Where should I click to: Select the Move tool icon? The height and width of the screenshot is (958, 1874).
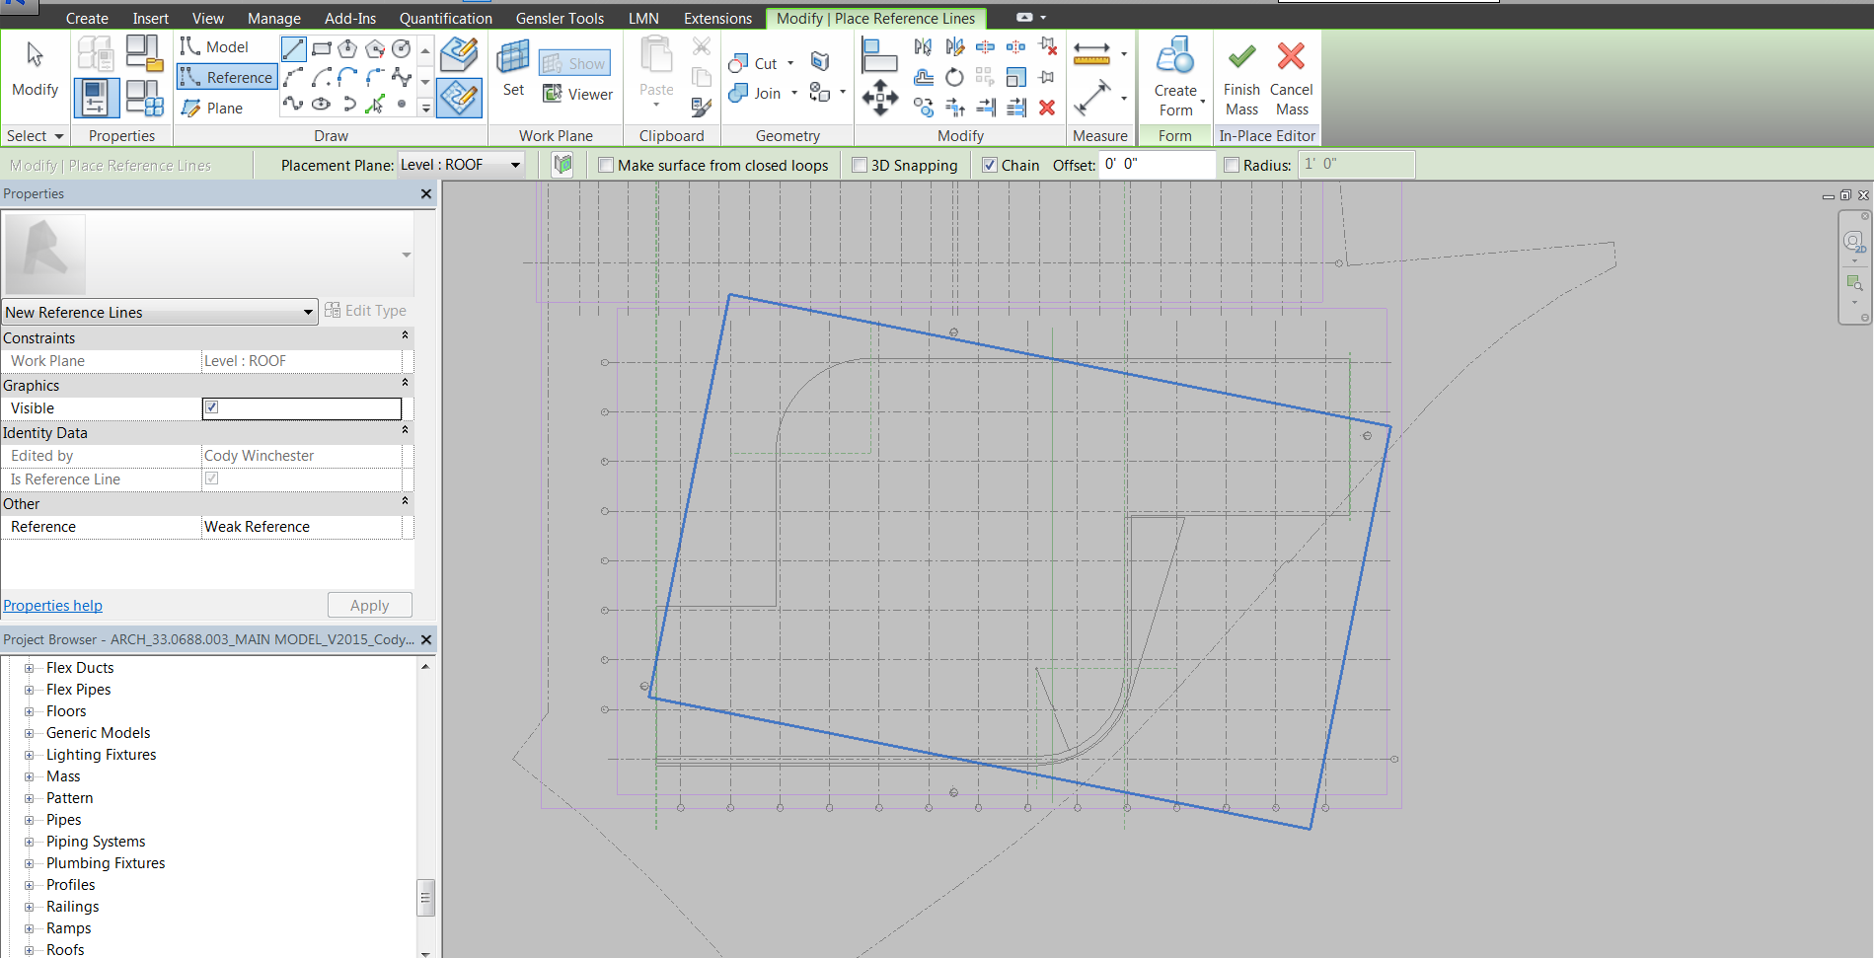879,98
